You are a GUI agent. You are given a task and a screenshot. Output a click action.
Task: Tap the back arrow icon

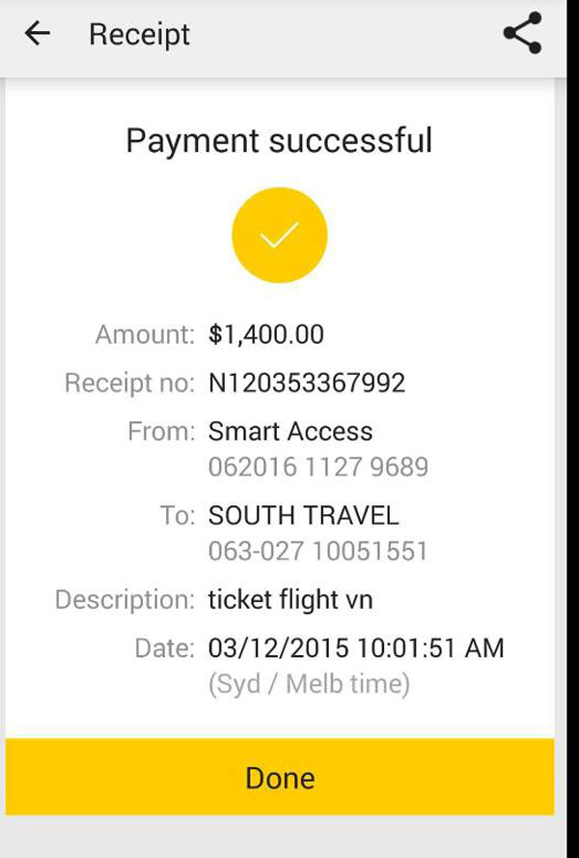coord(38,34)
